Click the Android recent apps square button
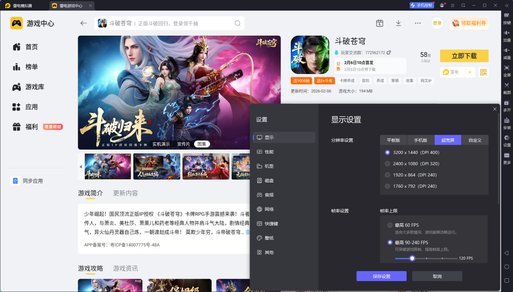The image size is (513, 292). coord(507,280)
